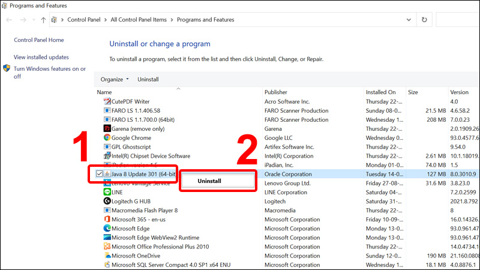This screenshot has height=270, width=480.
Task: Click the iPadian, Inc. publisher cell
Action: [279, 165]
